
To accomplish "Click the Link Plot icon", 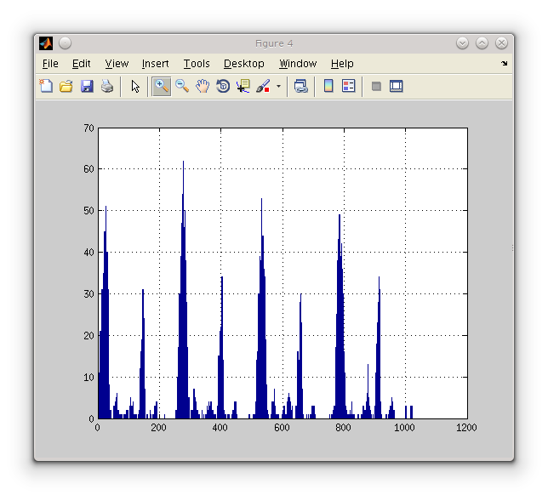I will coord(301,86).
